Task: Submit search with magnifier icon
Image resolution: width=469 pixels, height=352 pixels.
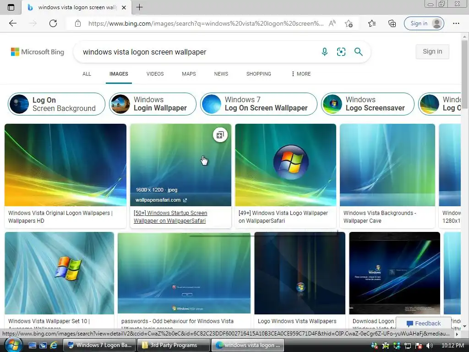Action: (358, 52)
